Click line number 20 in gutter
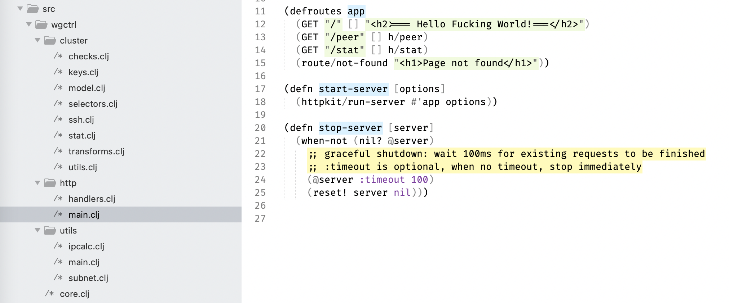Screen dimensions: 729x303 point(260,128)
